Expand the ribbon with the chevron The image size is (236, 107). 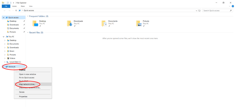pos(230,6)
